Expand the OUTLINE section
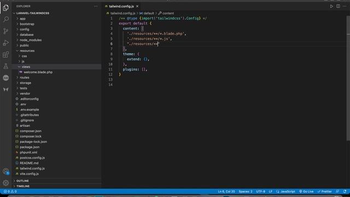 [x=22, y=181]
